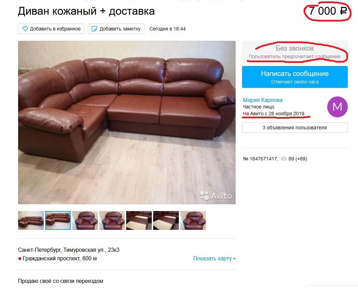Click the chevron arrow next to Показать карту

click(x=235, y=259)
